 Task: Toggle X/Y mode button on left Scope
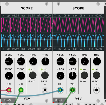tap(33, 75)
